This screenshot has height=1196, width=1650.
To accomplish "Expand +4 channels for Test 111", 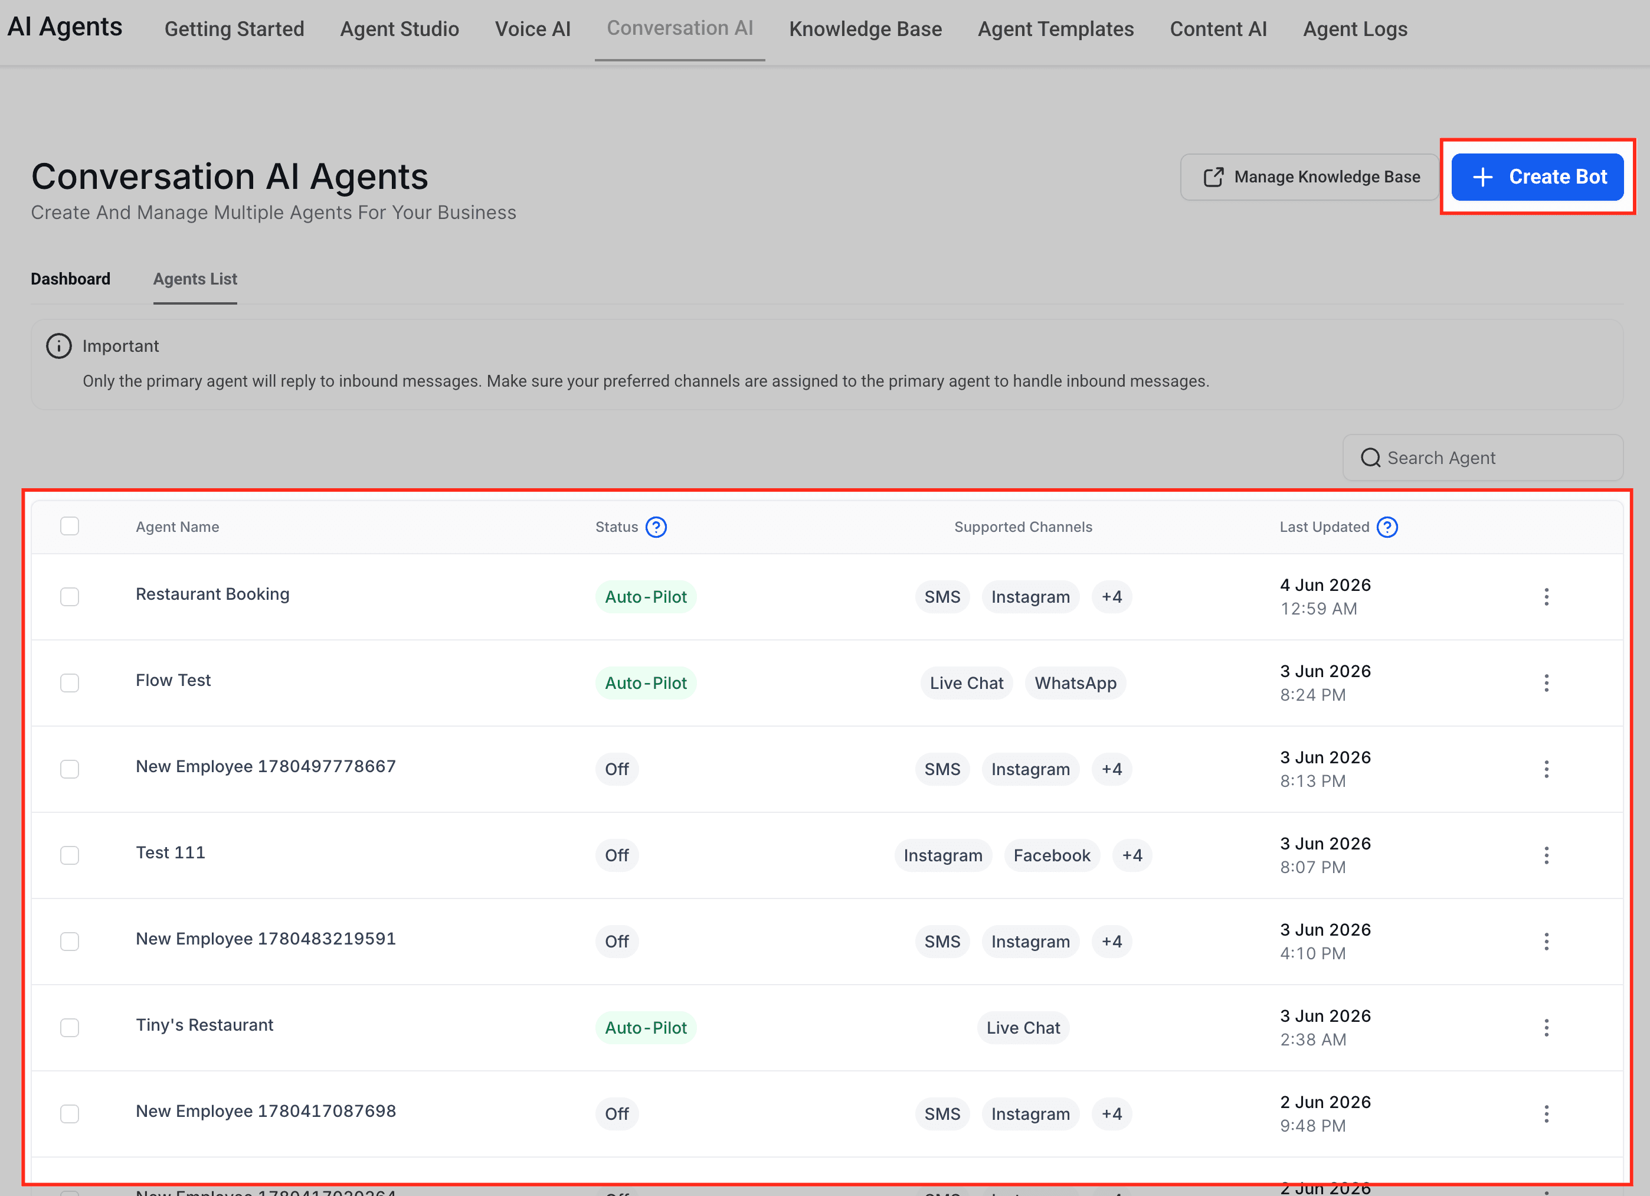I will pyautogui.click(x=1132, y=855).
